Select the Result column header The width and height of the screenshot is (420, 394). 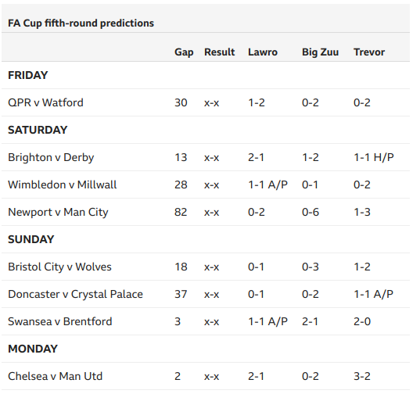click(x=219, y=52)
